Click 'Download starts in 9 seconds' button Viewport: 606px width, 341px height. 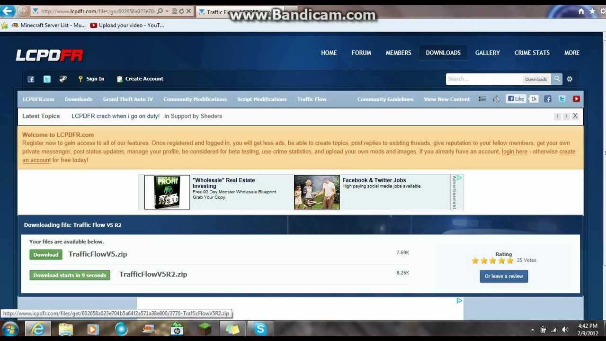pos(70,275)
